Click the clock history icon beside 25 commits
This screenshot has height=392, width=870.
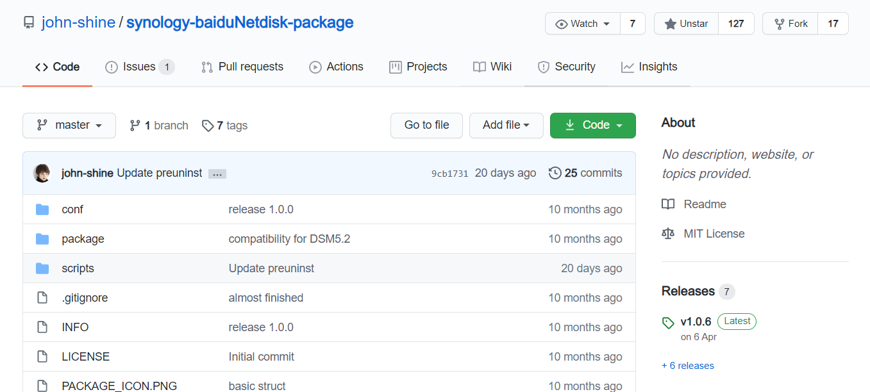[555, 173]
